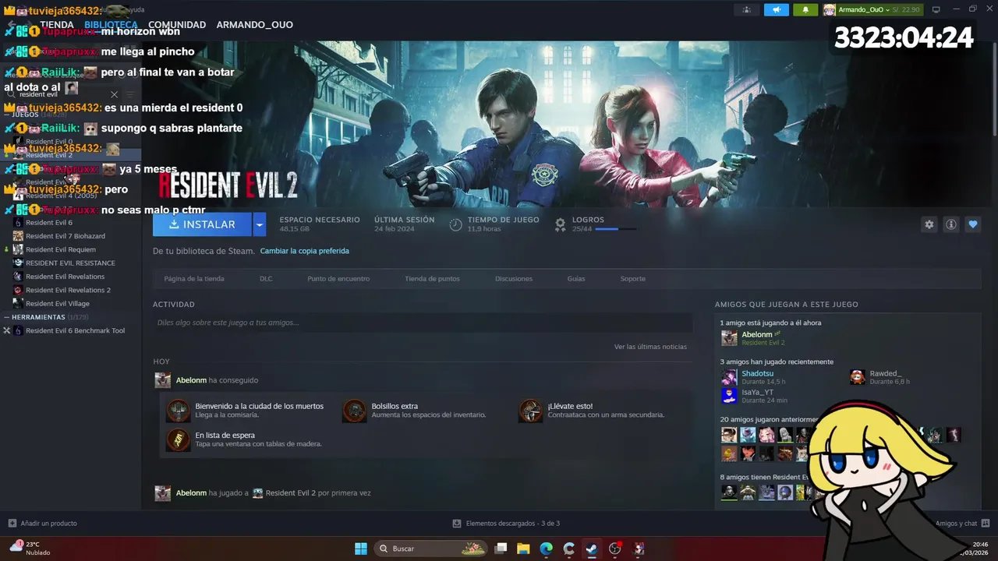Open game info circle icon
The image size is (998, 561).
click(x=950, y=224)
